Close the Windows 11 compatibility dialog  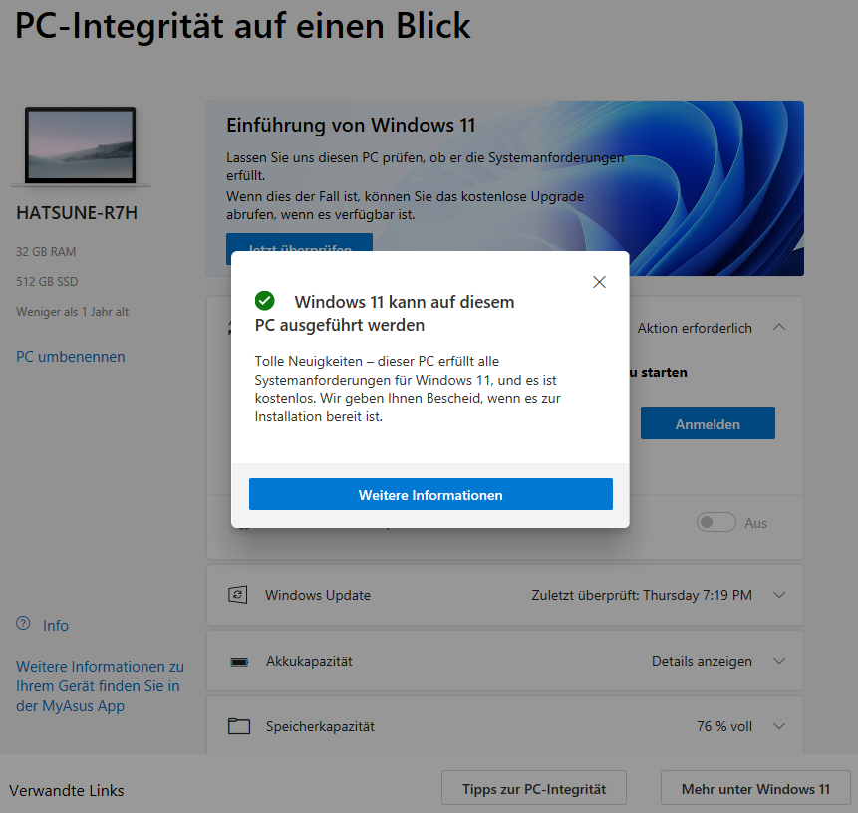pyautogui.click(x=599, y=282)
